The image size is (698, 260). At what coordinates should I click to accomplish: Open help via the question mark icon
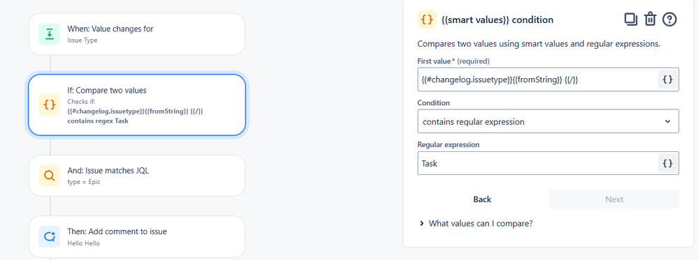click(x=669, y=20)
